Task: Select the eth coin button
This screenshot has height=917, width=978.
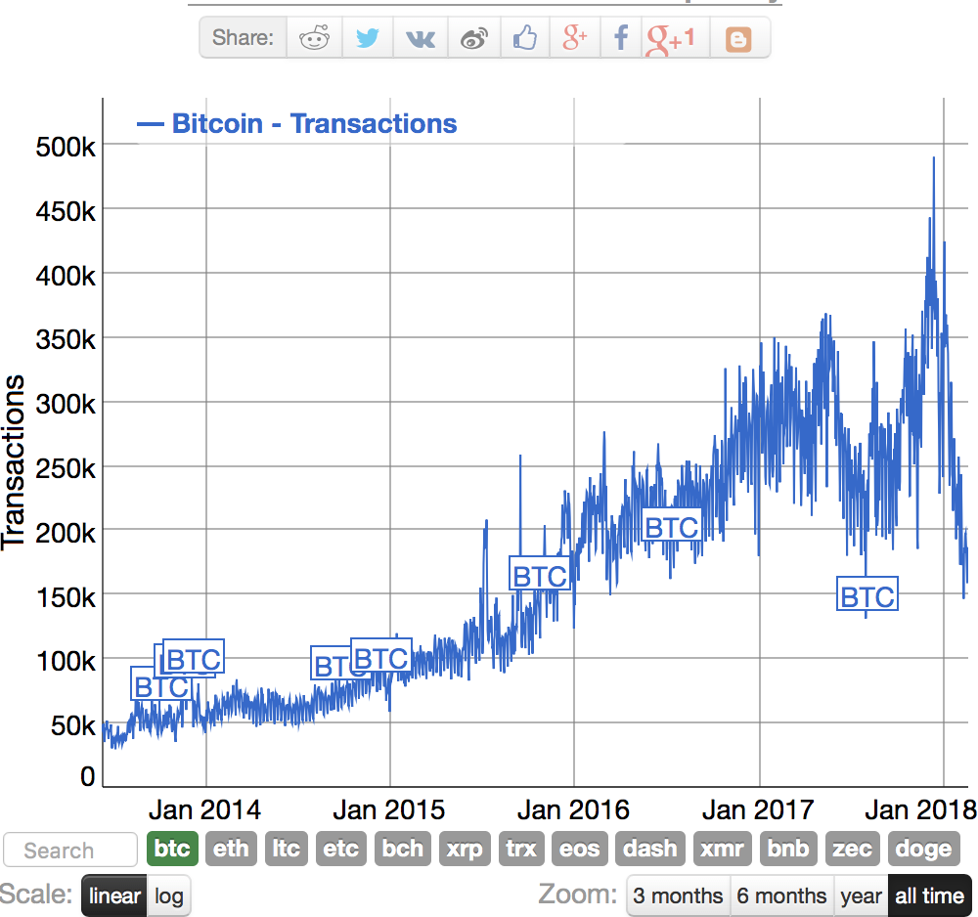Action: click(x=232, y=849)
